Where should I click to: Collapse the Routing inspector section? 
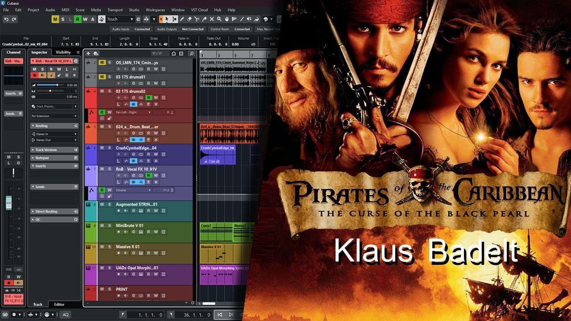(x=54, y=126)
